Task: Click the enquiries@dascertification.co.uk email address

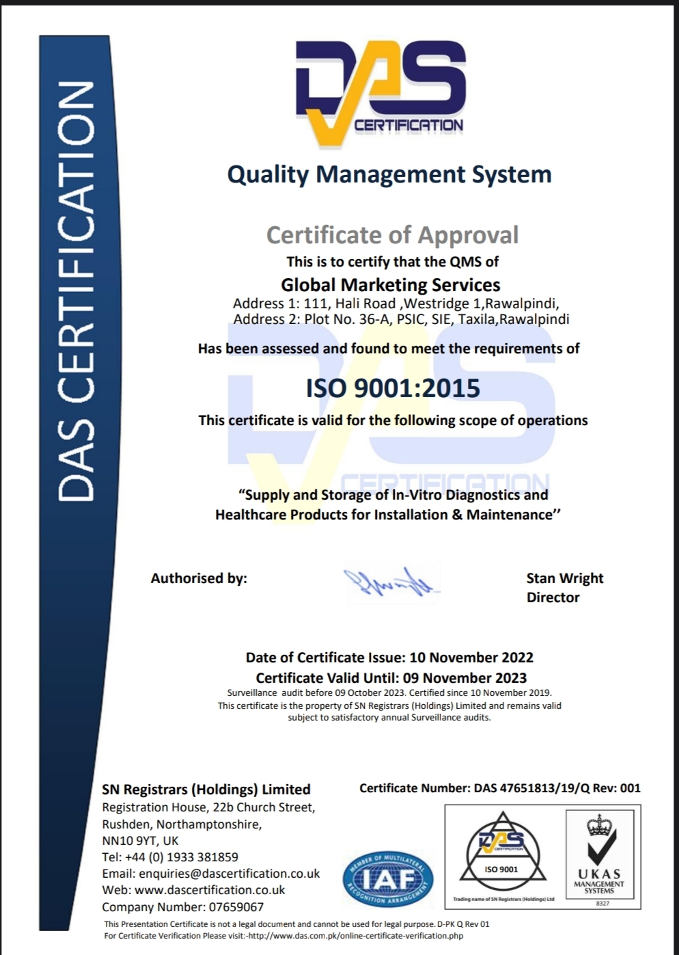Action: 230,874
